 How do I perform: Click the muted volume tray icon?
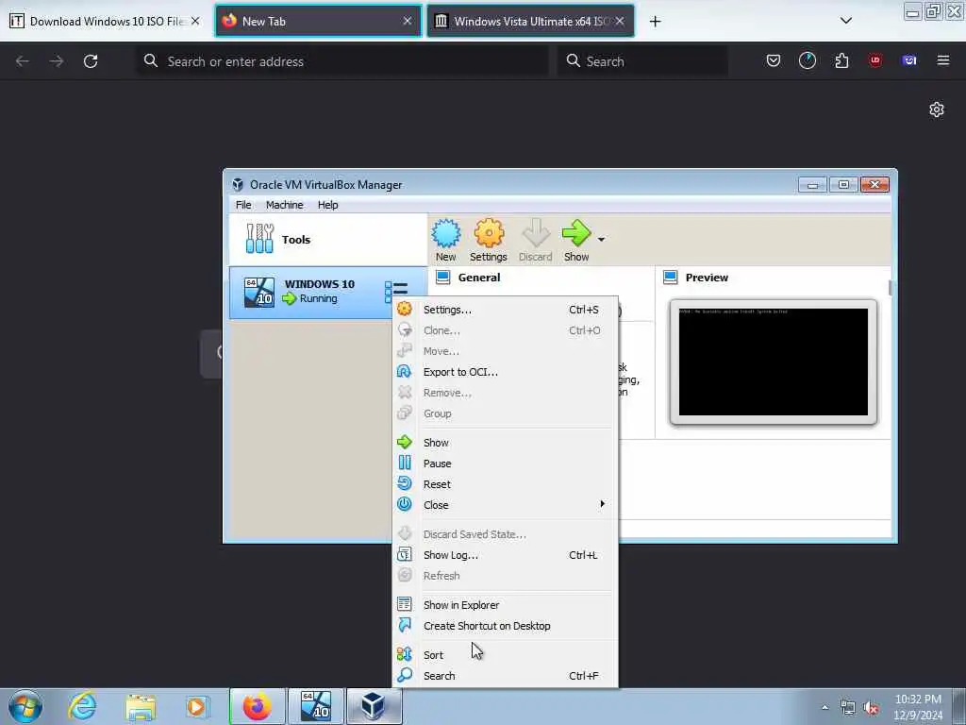[871, 708]
